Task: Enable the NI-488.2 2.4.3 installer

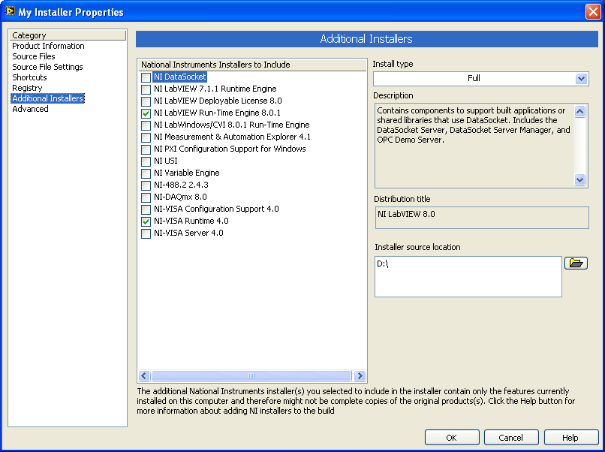Action: coord(146,185)
